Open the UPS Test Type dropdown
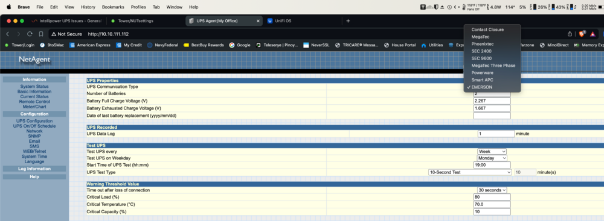The image size is (604, 221). 470,172
